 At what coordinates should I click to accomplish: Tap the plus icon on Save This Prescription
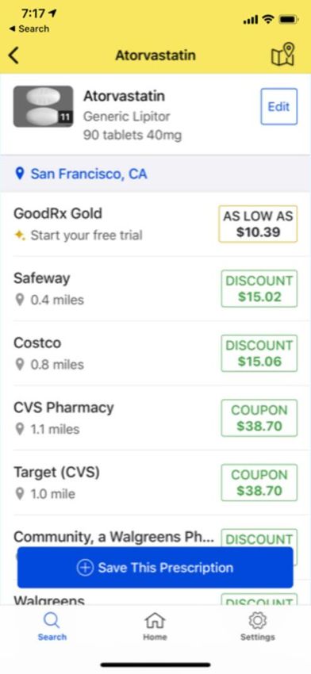click(x=85, y=568)
